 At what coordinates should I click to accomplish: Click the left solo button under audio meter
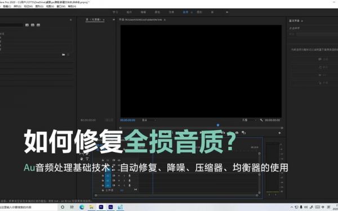(x=269, y=195)
